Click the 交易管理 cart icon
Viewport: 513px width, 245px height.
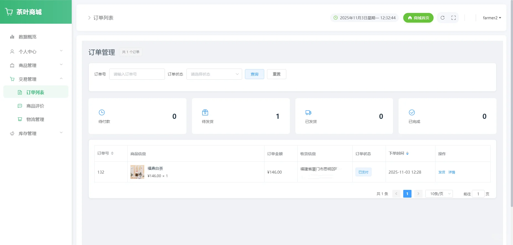(x=12, y=79)
